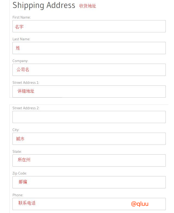Click the "Street Address 1:" label
Viewport: 174px width, 213px height.
click(x=26, y=82)
